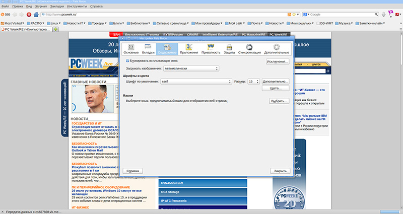This screenshot has width=403, height=214.
Task: Open the Вид menu
Action: point(29,7)
